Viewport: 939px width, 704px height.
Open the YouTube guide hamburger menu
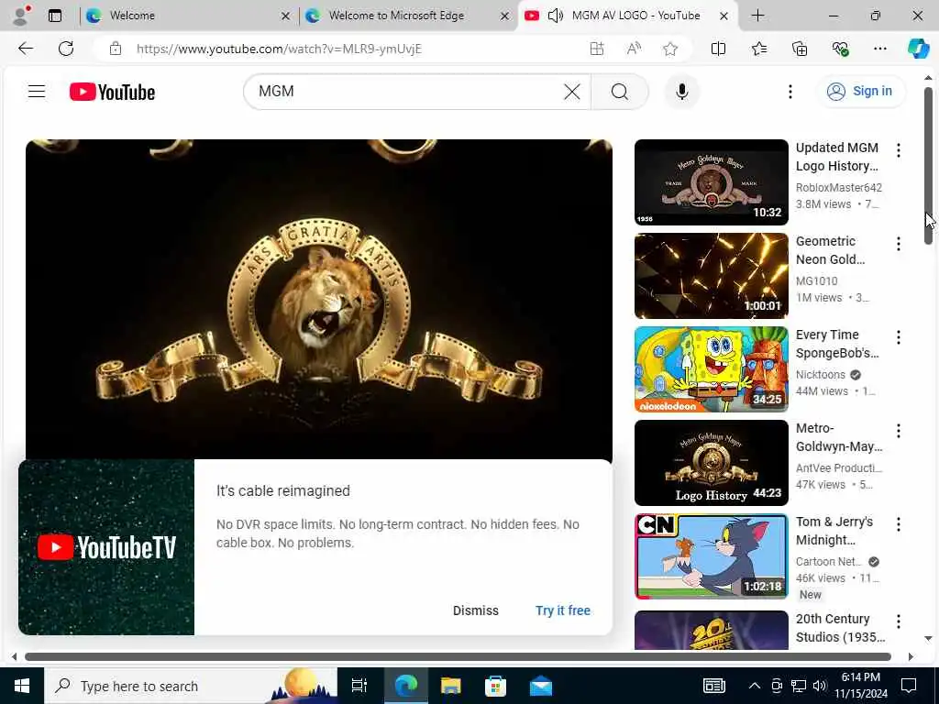coord(37,92)
